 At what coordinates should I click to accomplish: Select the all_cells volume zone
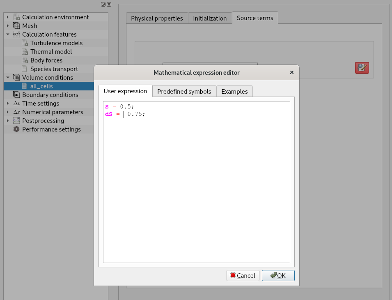click(x=41, y=86)
